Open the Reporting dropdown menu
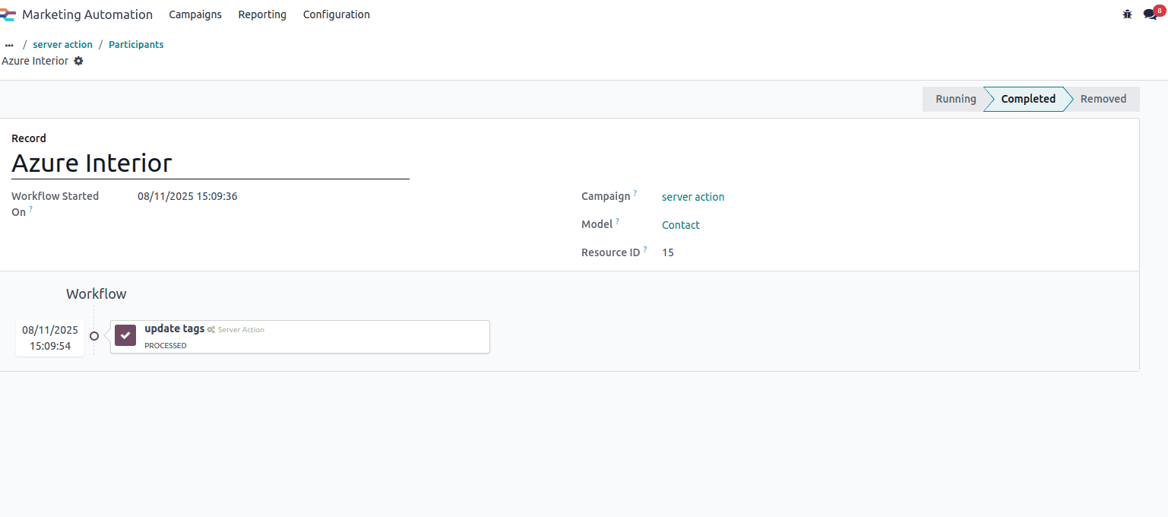The width and height of the screenshot is (1168, 517). 262,14
